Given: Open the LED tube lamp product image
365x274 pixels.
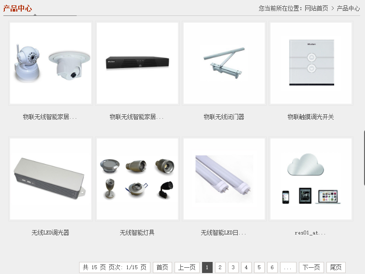Looking at the screenshot, I should click(x=224, y=179).
